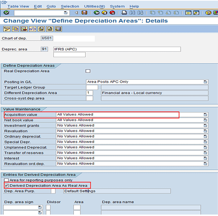Open the Revaluation value dropdown

[x=205, y=131]
